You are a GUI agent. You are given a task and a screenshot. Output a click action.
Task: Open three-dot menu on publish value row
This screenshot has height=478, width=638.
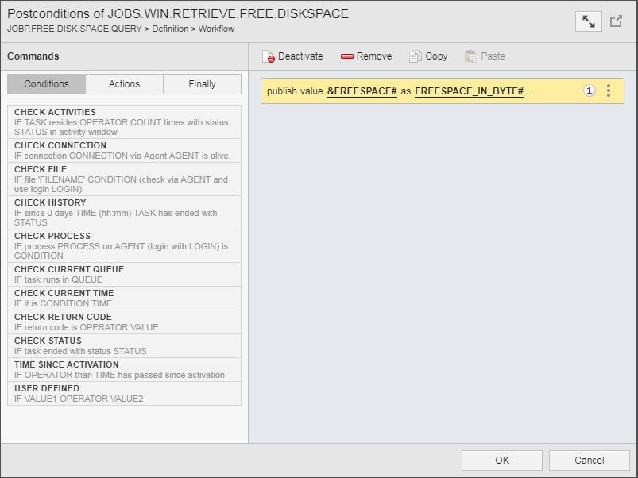609,91
